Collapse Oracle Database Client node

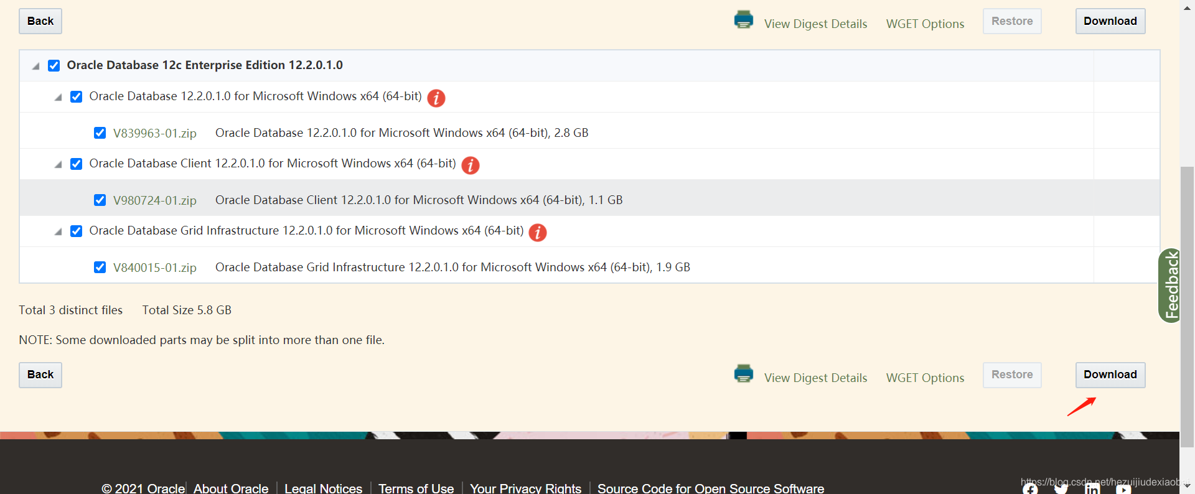pos(58,164)
